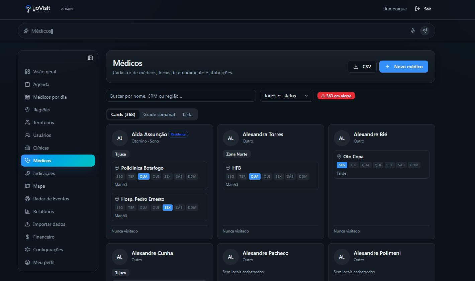Click the Territórios people icon
Viewport: 475px width, 281px height.
pos(27,122)
